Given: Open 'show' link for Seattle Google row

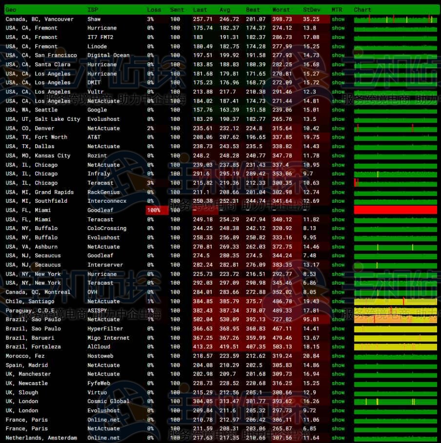Looking at the screenshot, I should (x=339, y=110).
